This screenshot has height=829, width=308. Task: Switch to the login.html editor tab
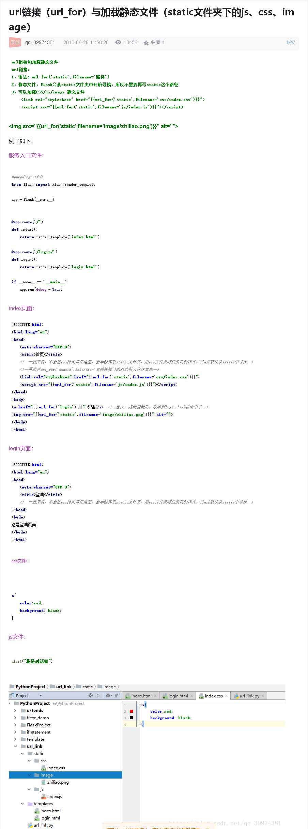[178, 696]
